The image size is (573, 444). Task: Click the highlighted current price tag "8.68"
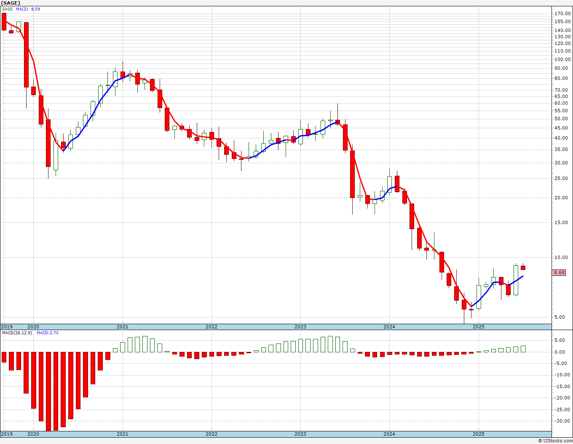pos(559,273)
